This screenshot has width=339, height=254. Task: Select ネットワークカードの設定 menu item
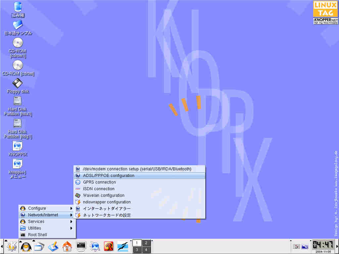(139, 215)
